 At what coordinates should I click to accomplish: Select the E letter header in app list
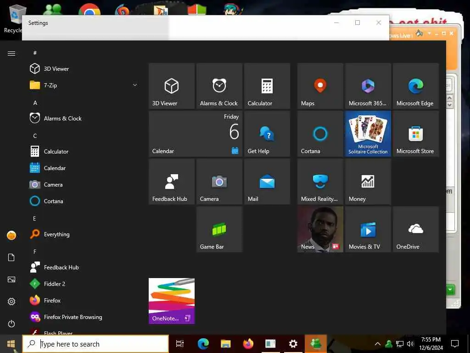pyautogui.click(x=35, y=218)
